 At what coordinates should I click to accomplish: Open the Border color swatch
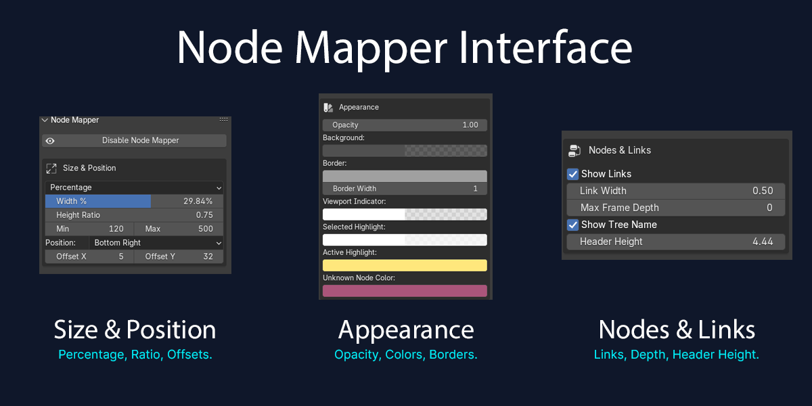pos(405,176)
